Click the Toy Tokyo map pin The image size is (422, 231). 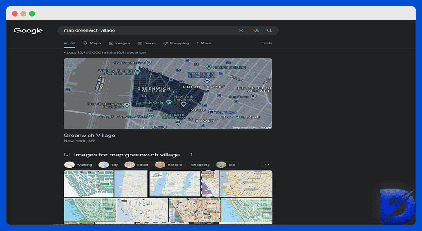pyautogui.click(x=211, y=112)
